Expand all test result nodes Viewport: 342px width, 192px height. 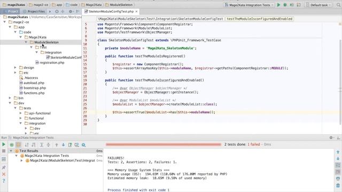pyautogui.click(x=42, y=145)
